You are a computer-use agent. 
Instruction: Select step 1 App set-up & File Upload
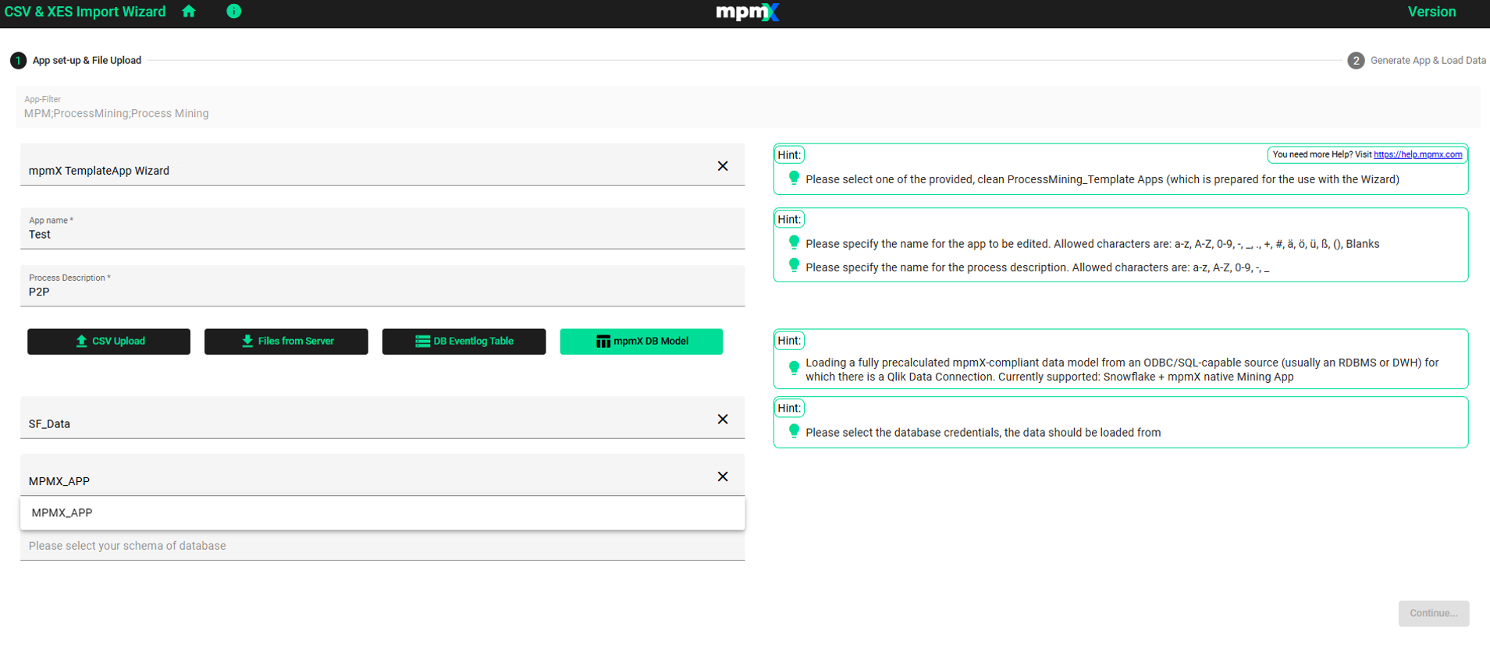76,60
